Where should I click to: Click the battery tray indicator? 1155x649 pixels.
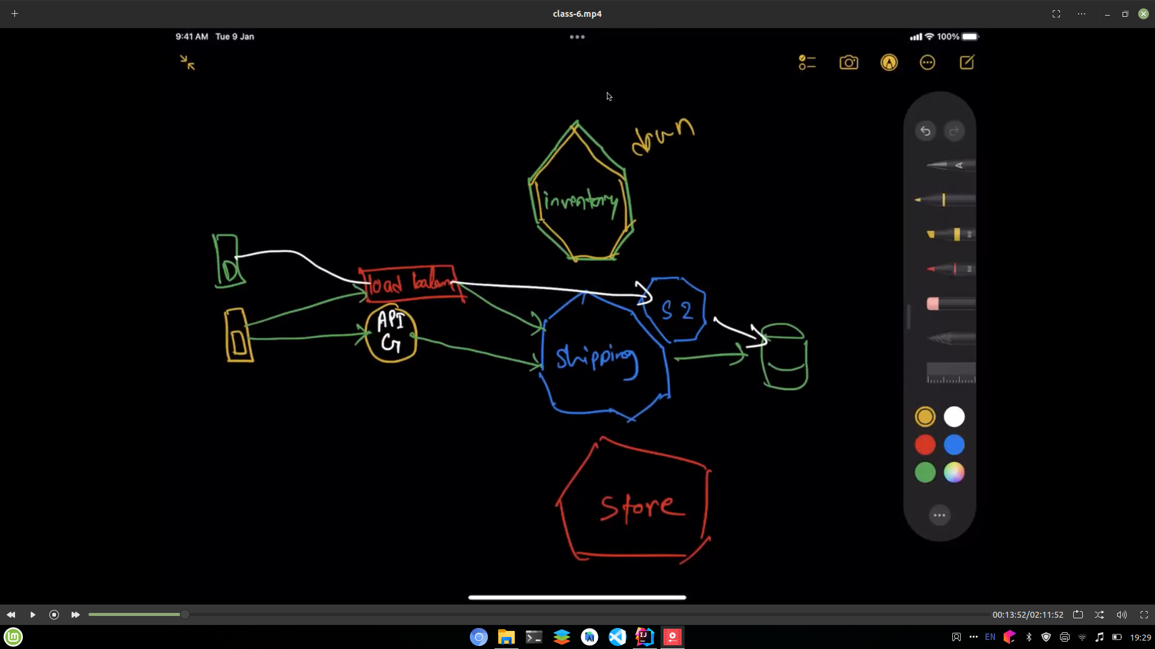[1116, 637]
